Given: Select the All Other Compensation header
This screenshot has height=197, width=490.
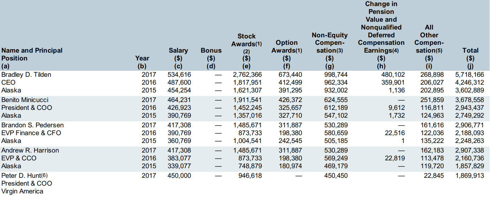Looking at the screenshot, I should 429,39.
